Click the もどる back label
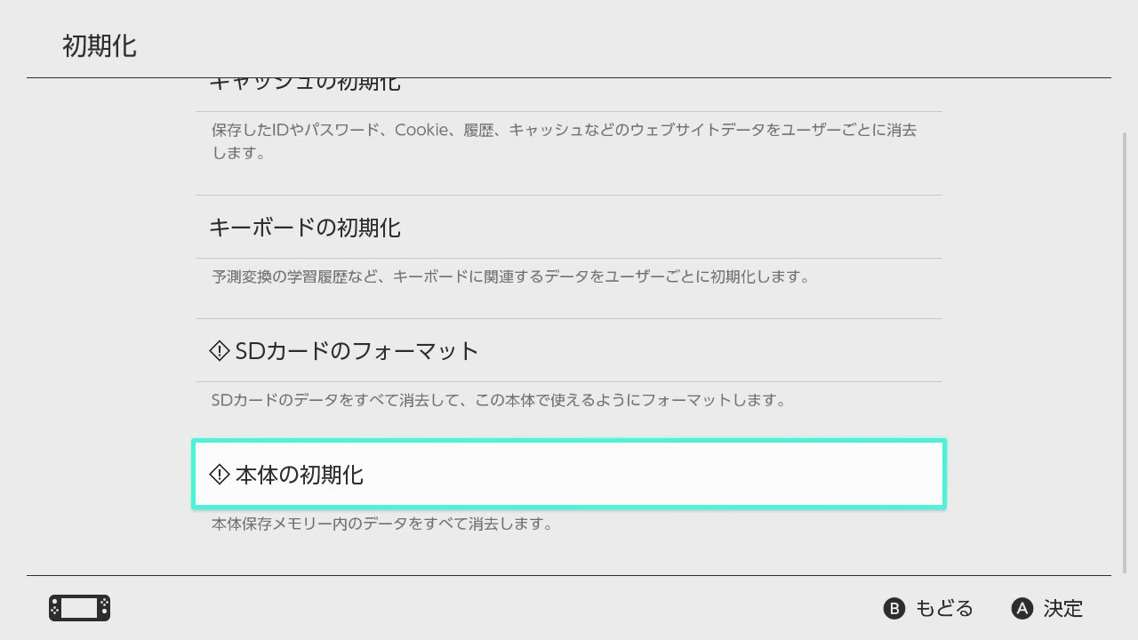The image size is (1138, 640). 944,608
